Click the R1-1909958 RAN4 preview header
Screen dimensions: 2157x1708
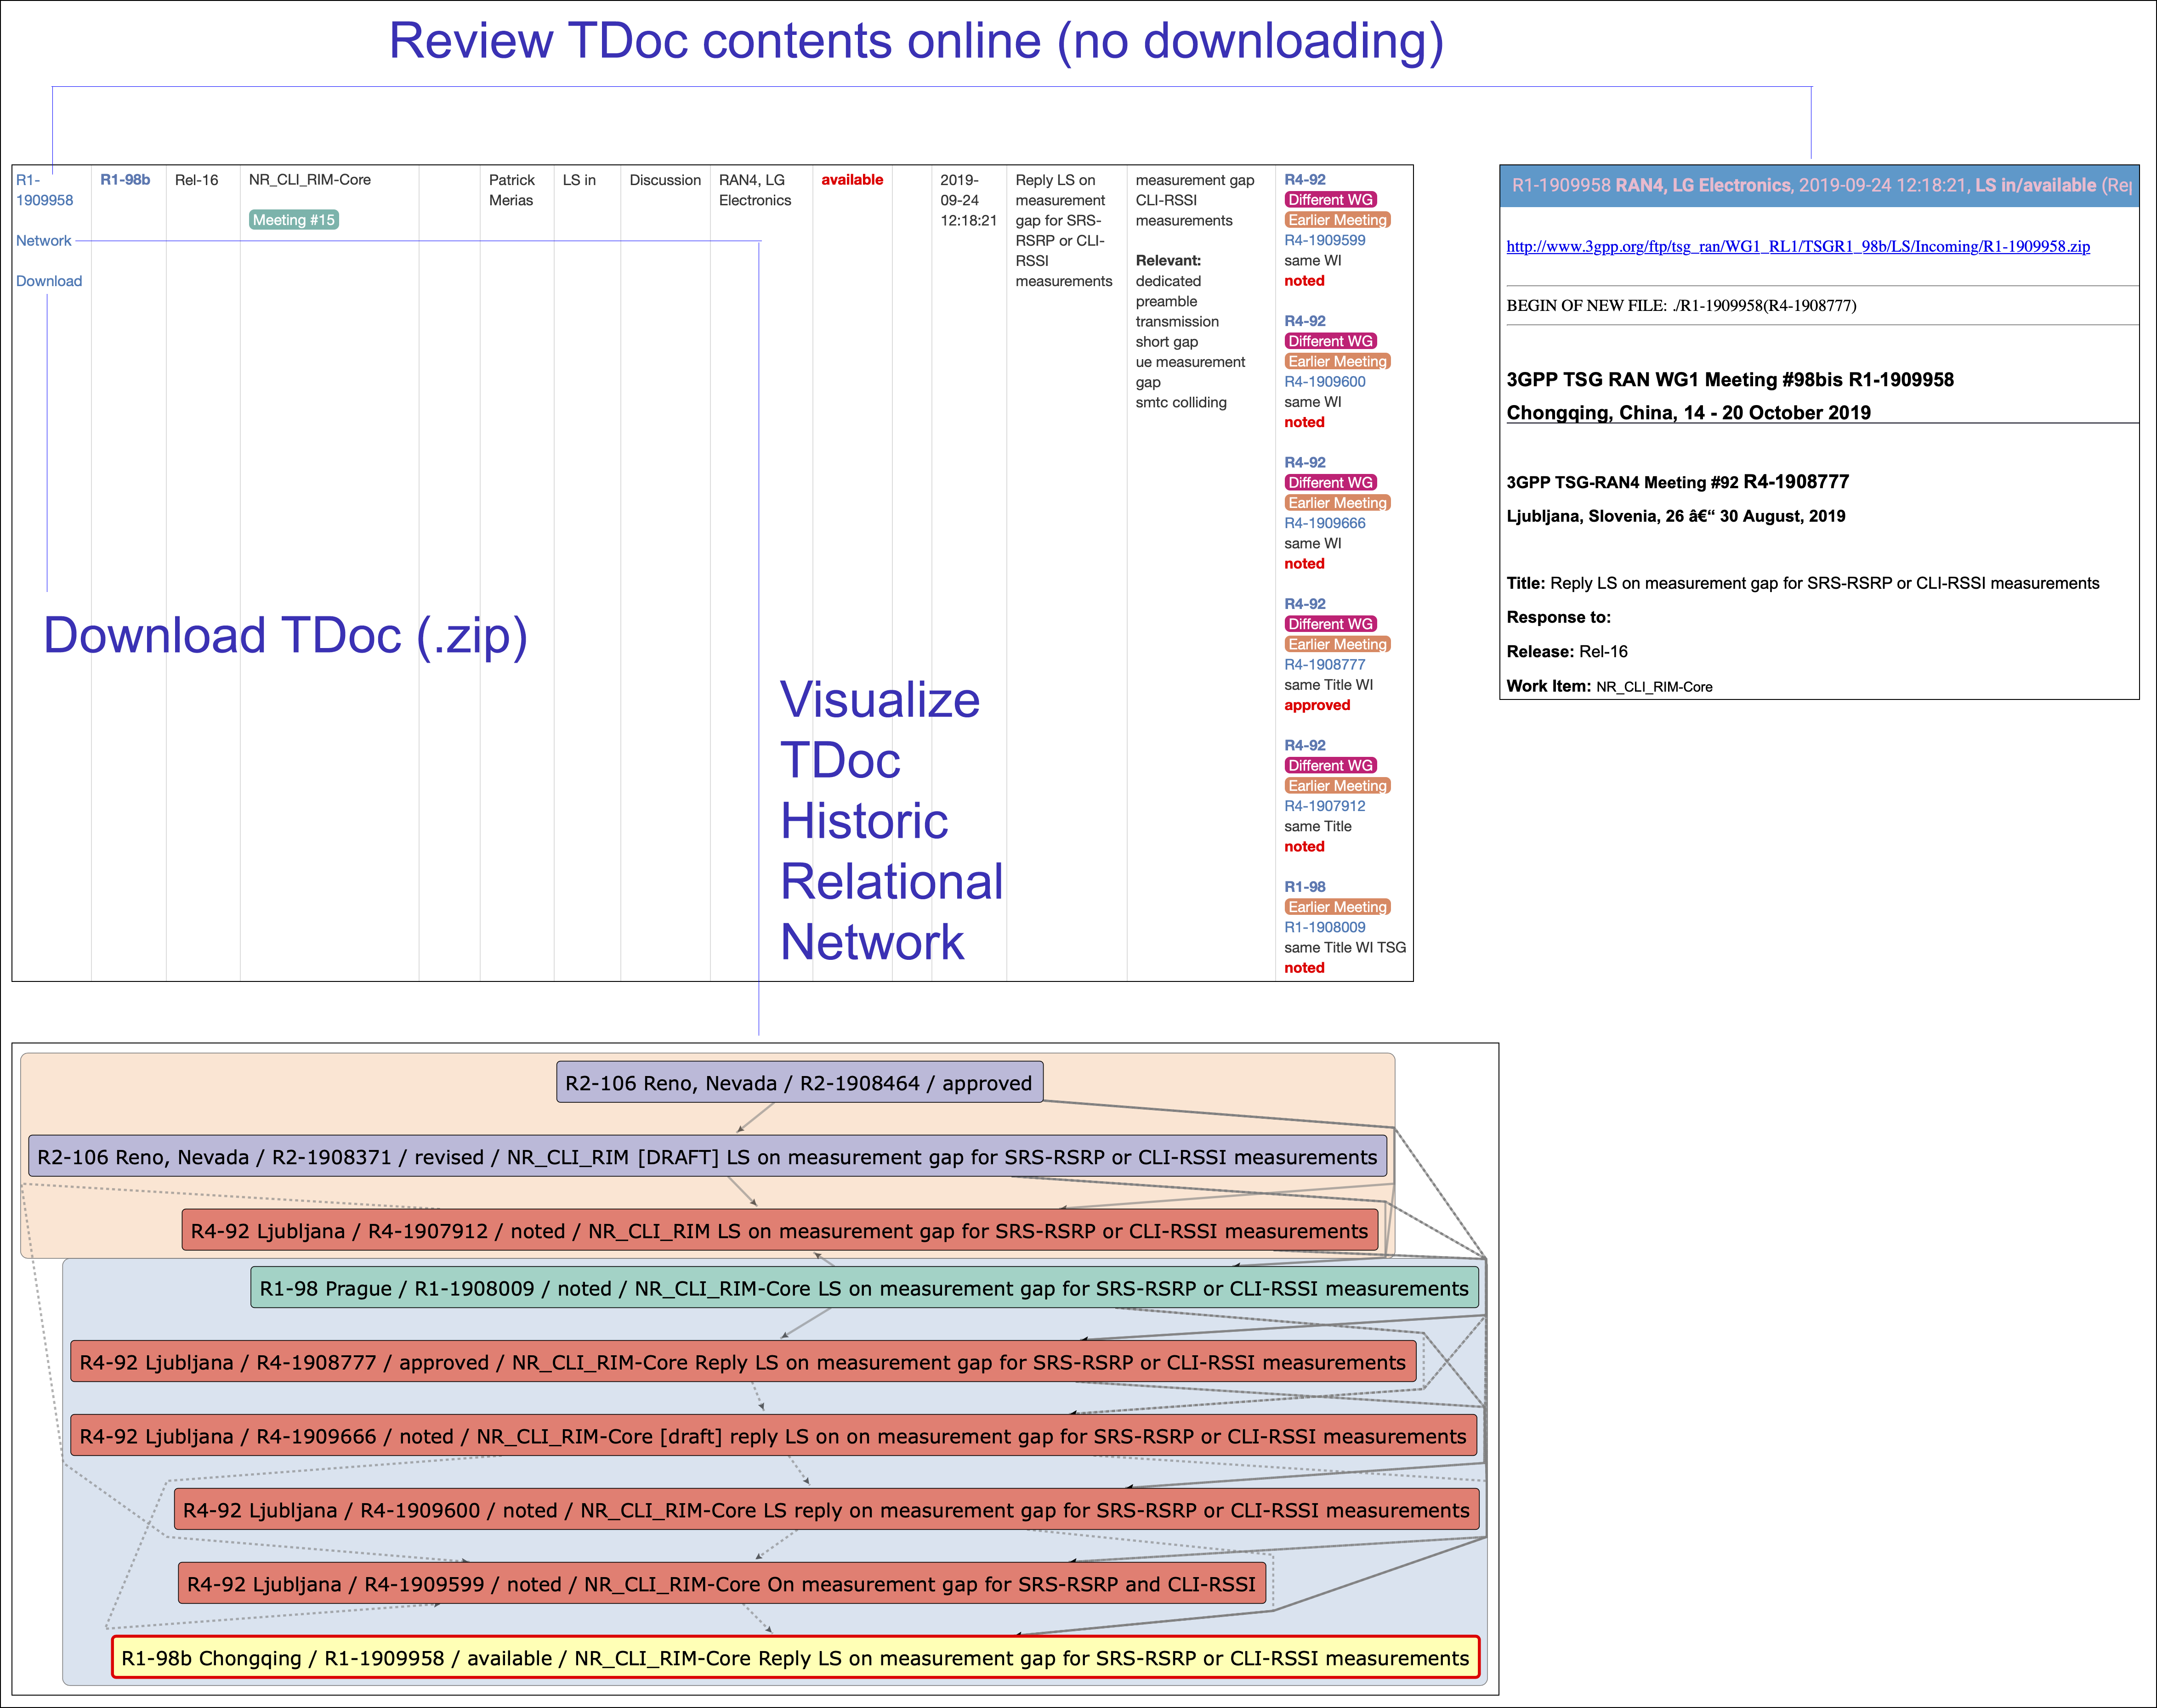1819,186
